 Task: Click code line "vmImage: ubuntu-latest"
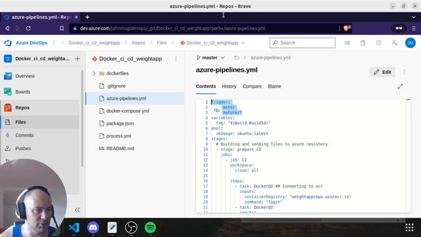[x=241, y=134]
